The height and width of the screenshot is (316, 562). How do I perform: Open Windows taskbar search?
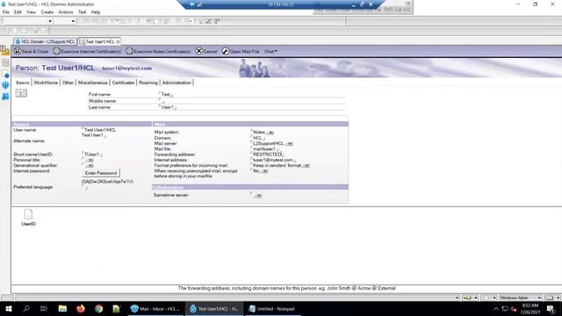[x=26, y=308]
